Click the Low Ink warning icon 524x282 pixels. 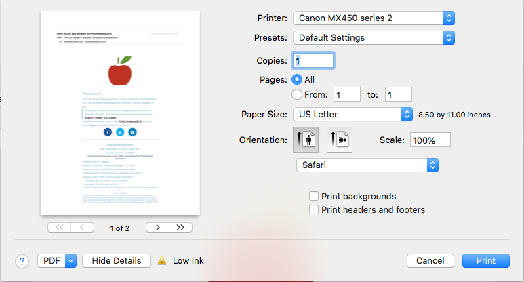pos(162,260)
